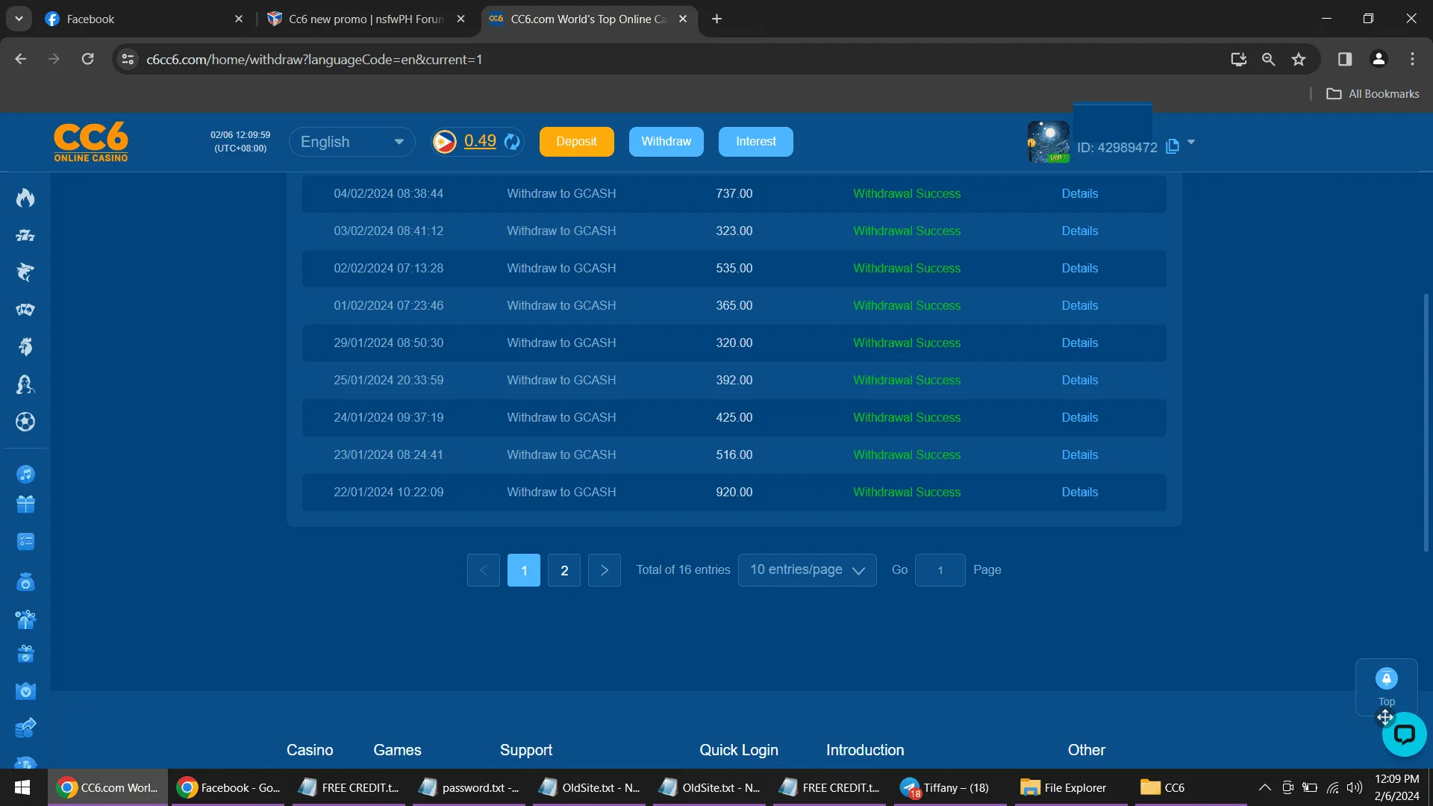Switch to the Facebook browser tab

[x=144, y=19]
